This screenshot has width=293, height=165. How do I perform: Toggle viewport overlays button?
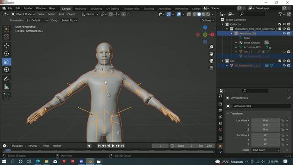pos(179,14)
